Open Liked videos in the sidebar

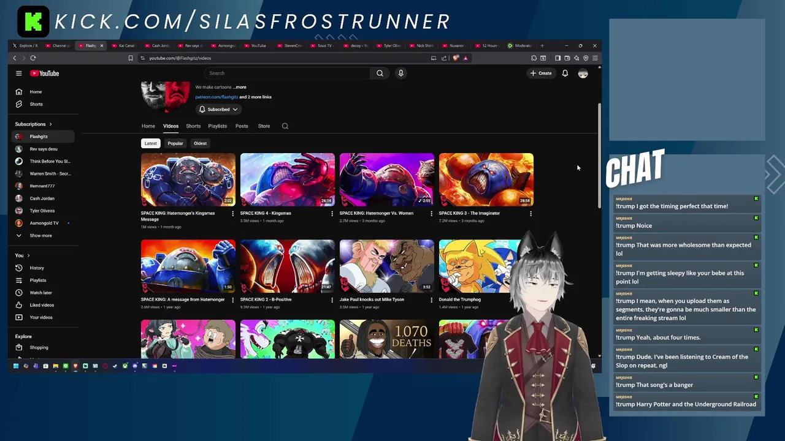point(43,305)
